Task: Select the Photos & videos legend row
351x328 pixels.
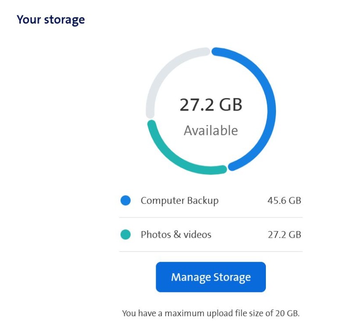Action: pyautogui.click(x=211, y=235)
